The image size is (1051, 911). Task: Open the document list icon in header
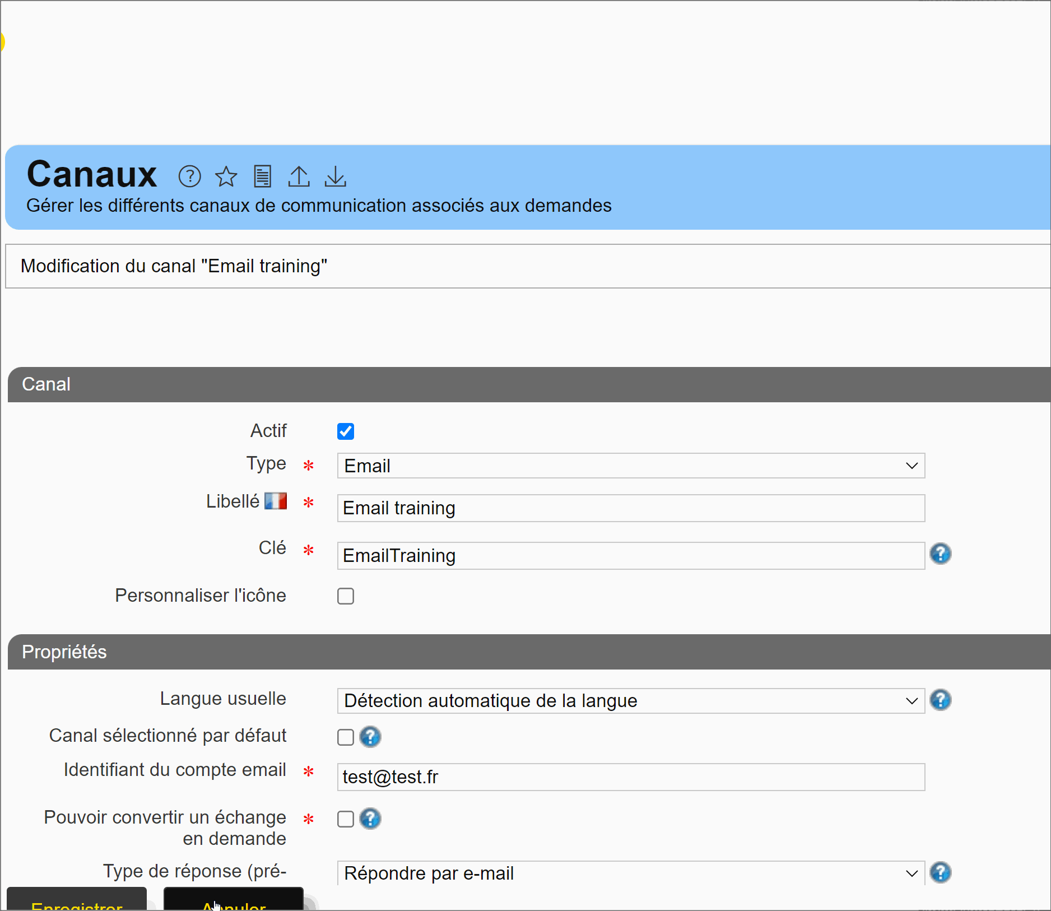tap(262, 176)
